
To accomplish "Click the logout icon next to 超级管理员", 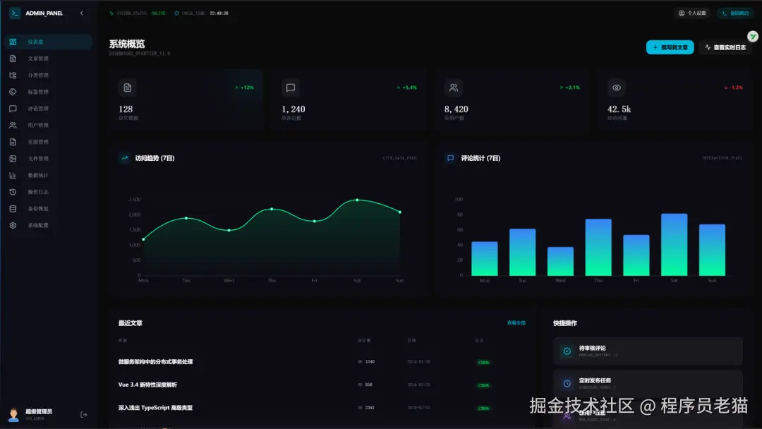I will click(83, 415).
